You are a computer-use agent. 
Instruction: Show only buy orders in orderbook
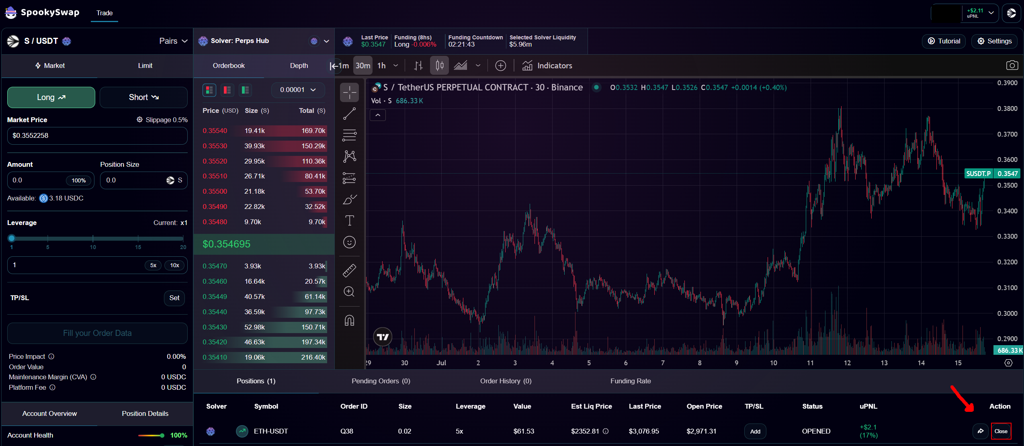(245, 90)
